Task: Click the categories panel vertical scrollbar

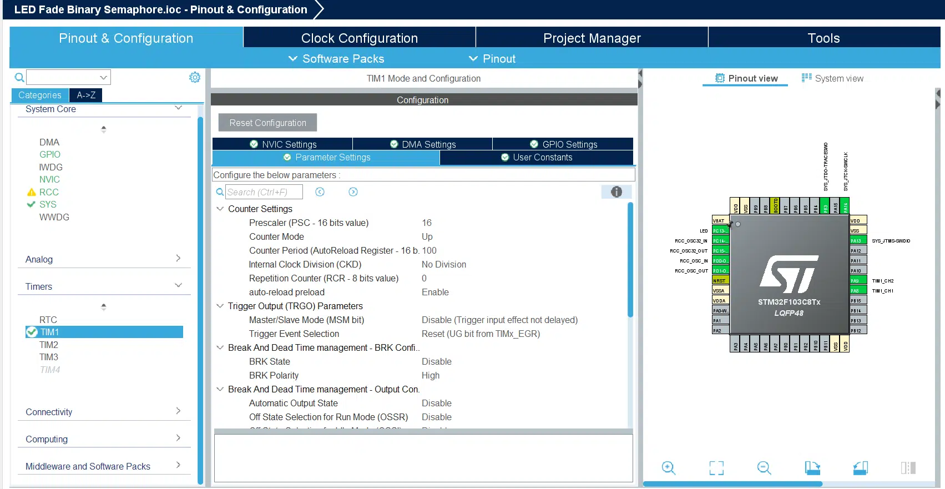Action: point(200,300)
